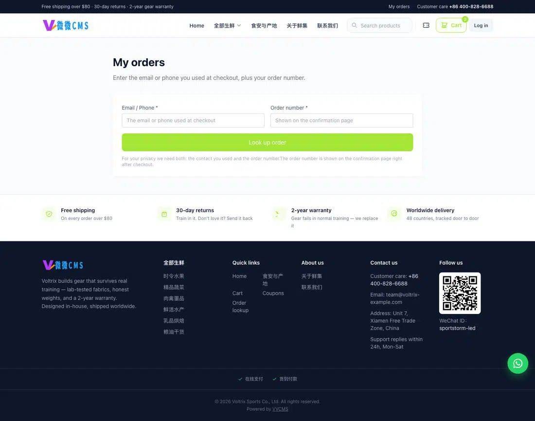Click the search magnifier icon

[x=354, y=25]
